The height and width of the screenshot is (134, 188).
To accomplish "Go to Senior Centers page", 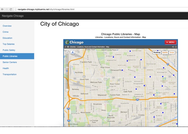I will pyautogui.click(x=10, y=62).
